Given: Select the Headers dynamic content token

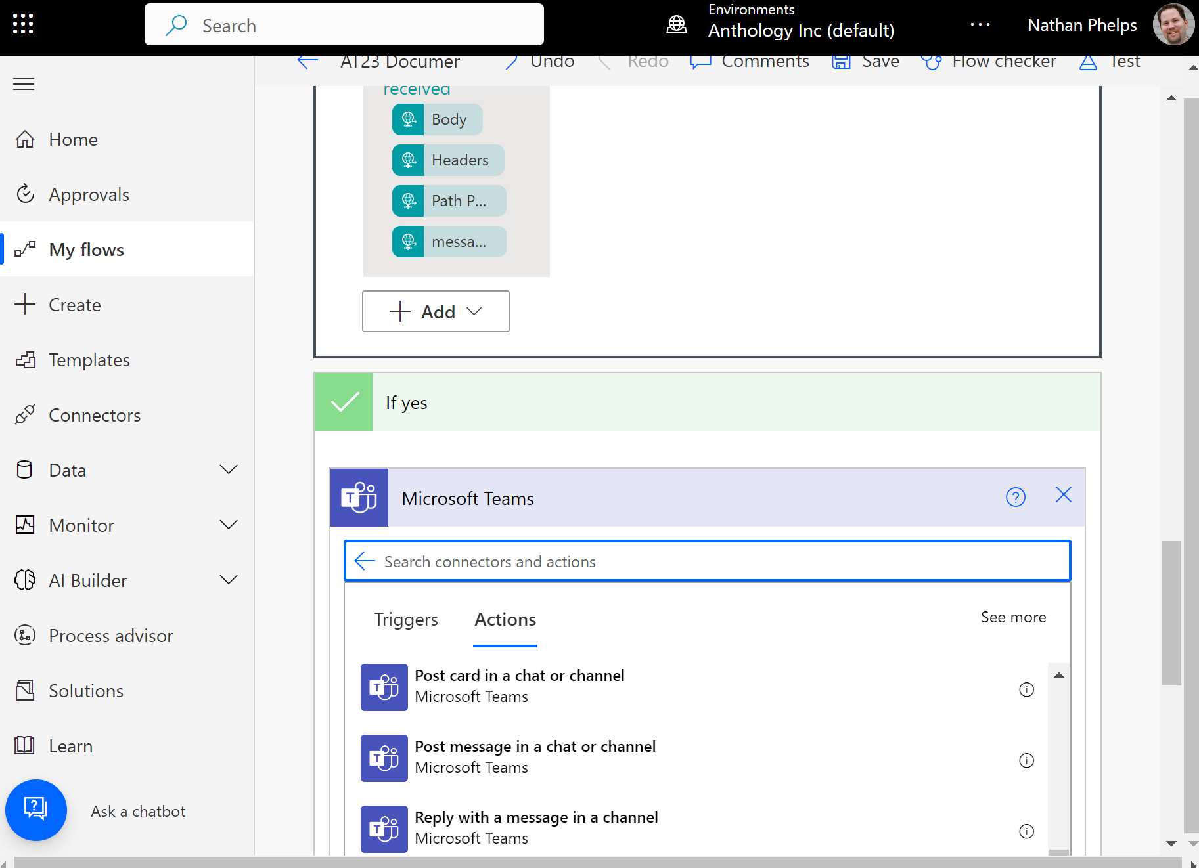Looking at the screenshot, I should click(x=448, y=160).
